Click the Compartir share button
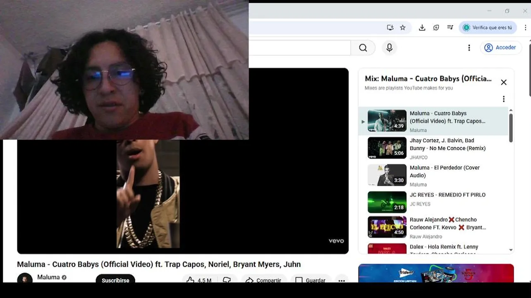This screenshot has width=531, height=298. (264, 279)
